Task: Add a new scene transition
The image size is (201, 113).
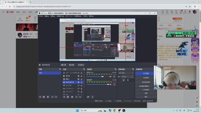Action: 123,80
